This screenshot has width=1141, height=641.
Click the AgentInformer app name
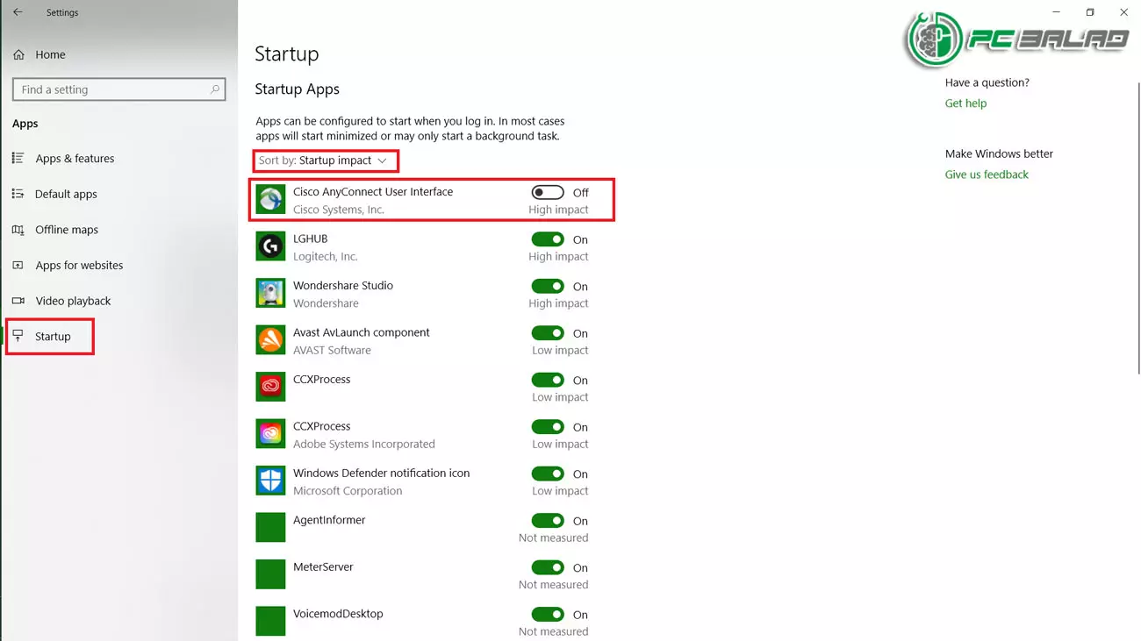(329, 520)
